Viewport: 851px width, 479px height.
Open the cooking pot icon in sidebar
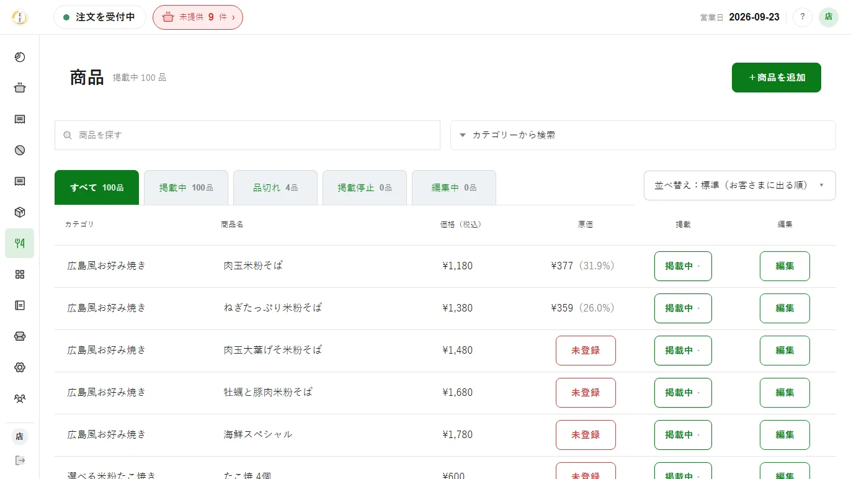tap(20, 88)
